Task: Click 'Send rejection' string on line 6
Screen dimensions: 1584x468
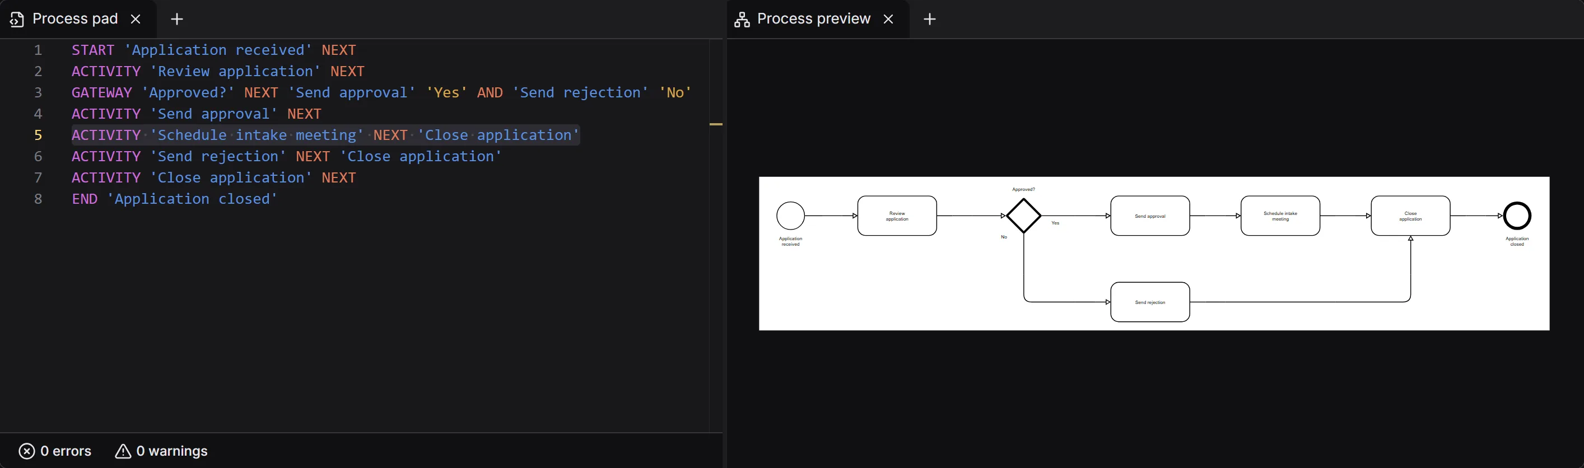Action: (218, 157)
